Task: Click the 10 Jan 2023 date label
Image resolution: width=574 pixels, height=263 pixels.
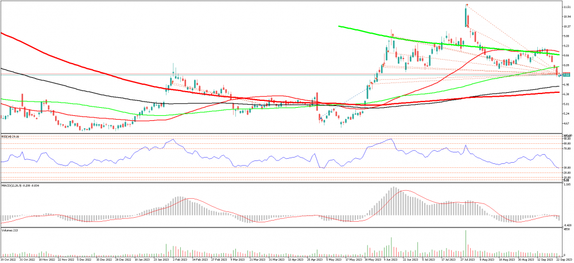Action: pyautogui.click(x=142, y=260)
